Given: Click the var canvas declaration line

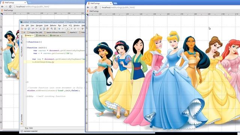Looking at the screenshot, I should pos(59,51).
